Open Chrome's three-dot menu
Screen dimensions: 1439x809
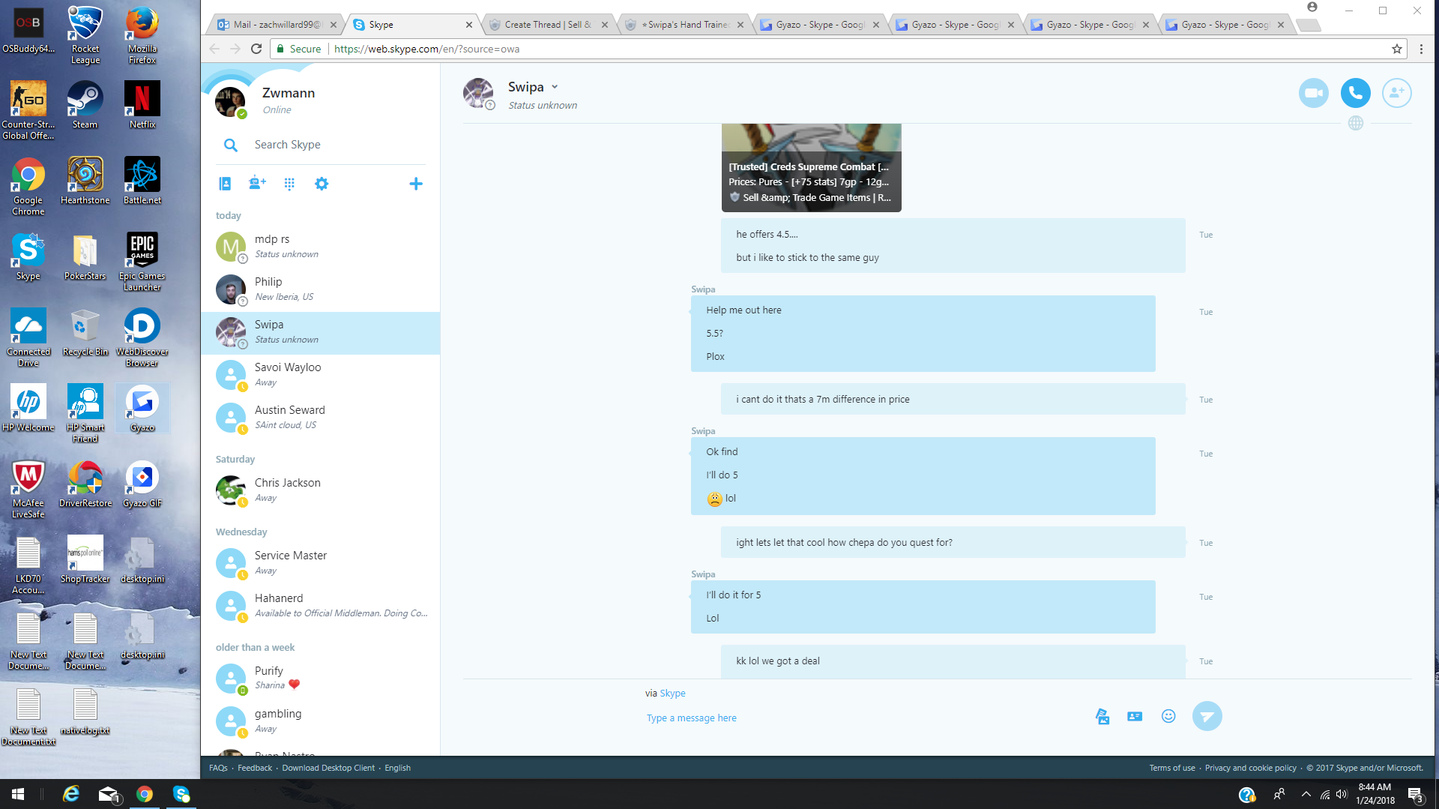(x=1421, y=49)
